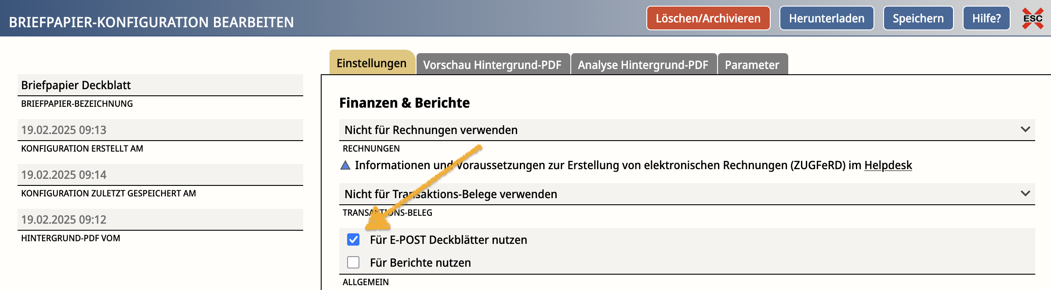The height and width of the screenshot is (290, 1051).
Task: Follow the Helpdesk link
Action: click(888, 165)
